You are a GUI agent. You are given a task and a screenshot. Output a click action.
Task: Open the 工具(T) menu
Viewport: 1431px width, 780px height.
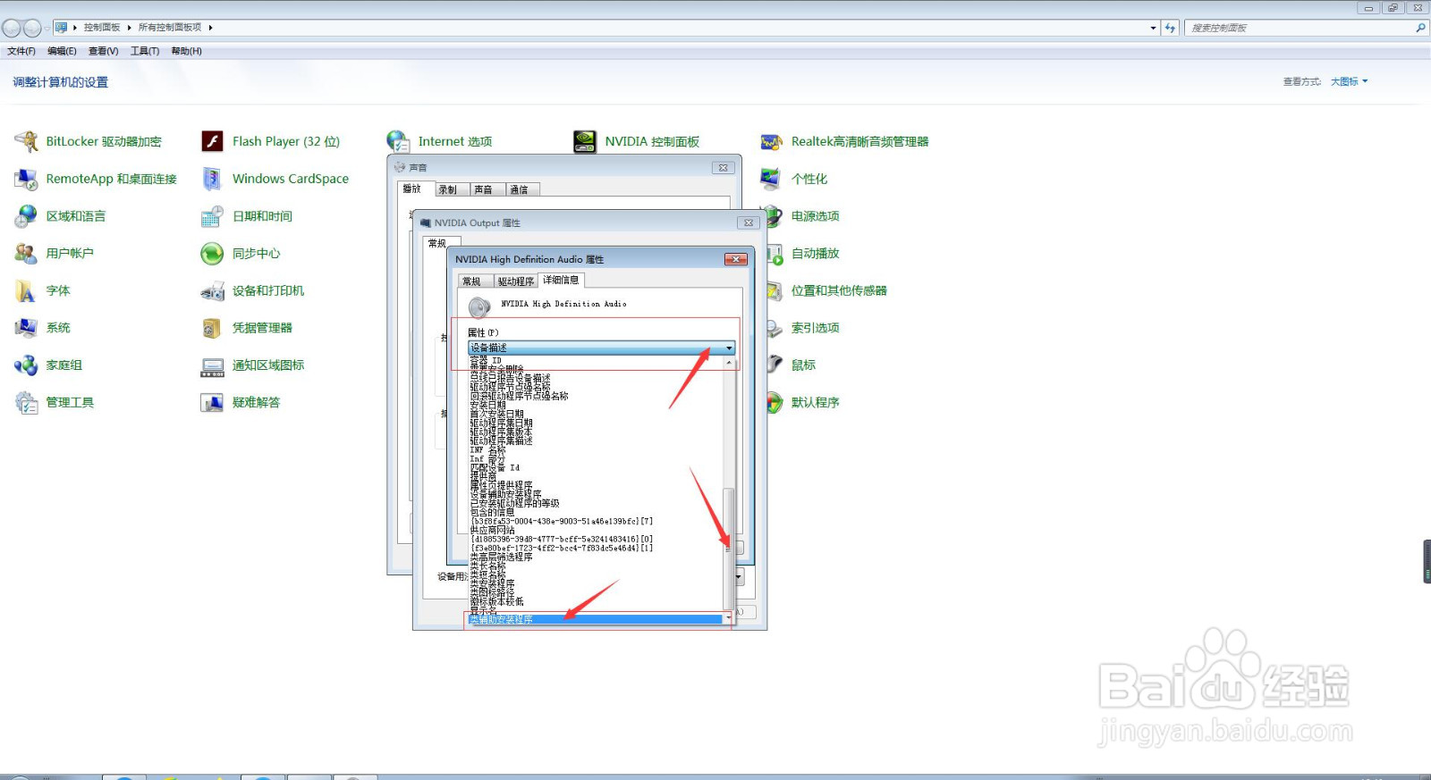[145, 51]
